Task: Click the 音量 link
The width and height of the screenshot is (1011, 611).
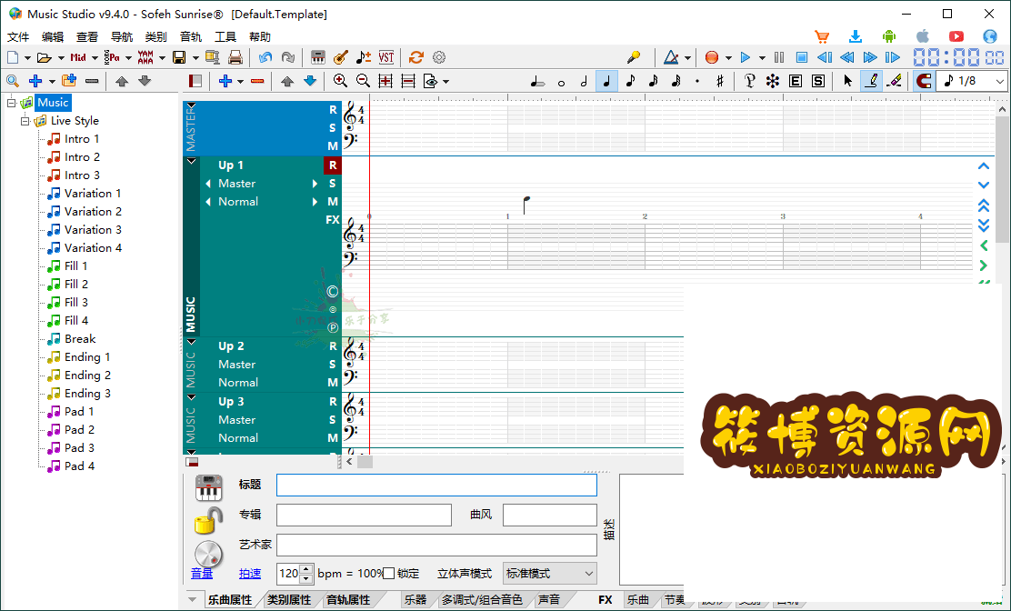Action: (202, 573)
